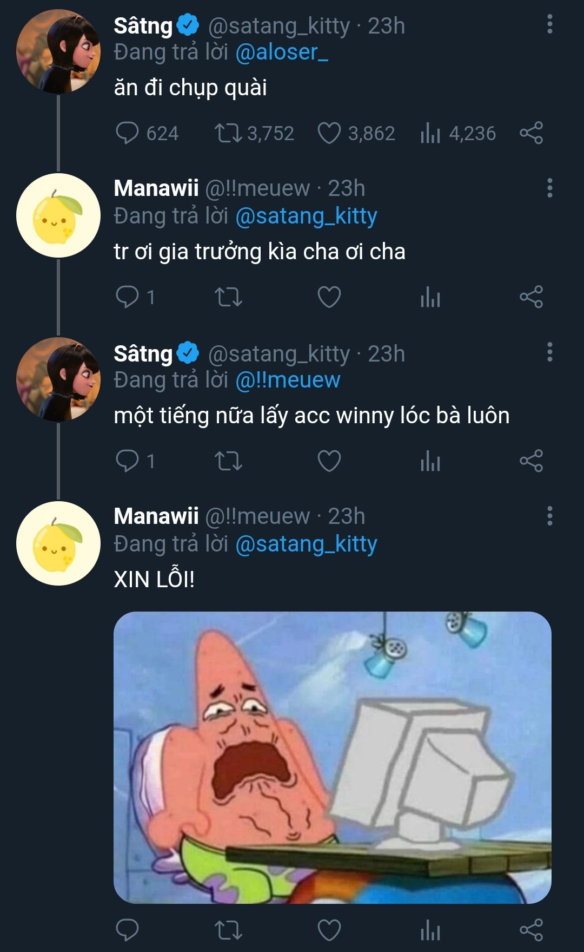Like the "một tiếng nữa" tweet
Screen dimensions: 584x952
(x=329, y=461)
